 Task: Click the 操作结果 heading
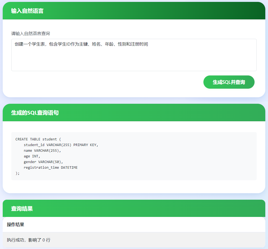click(15, 224)
